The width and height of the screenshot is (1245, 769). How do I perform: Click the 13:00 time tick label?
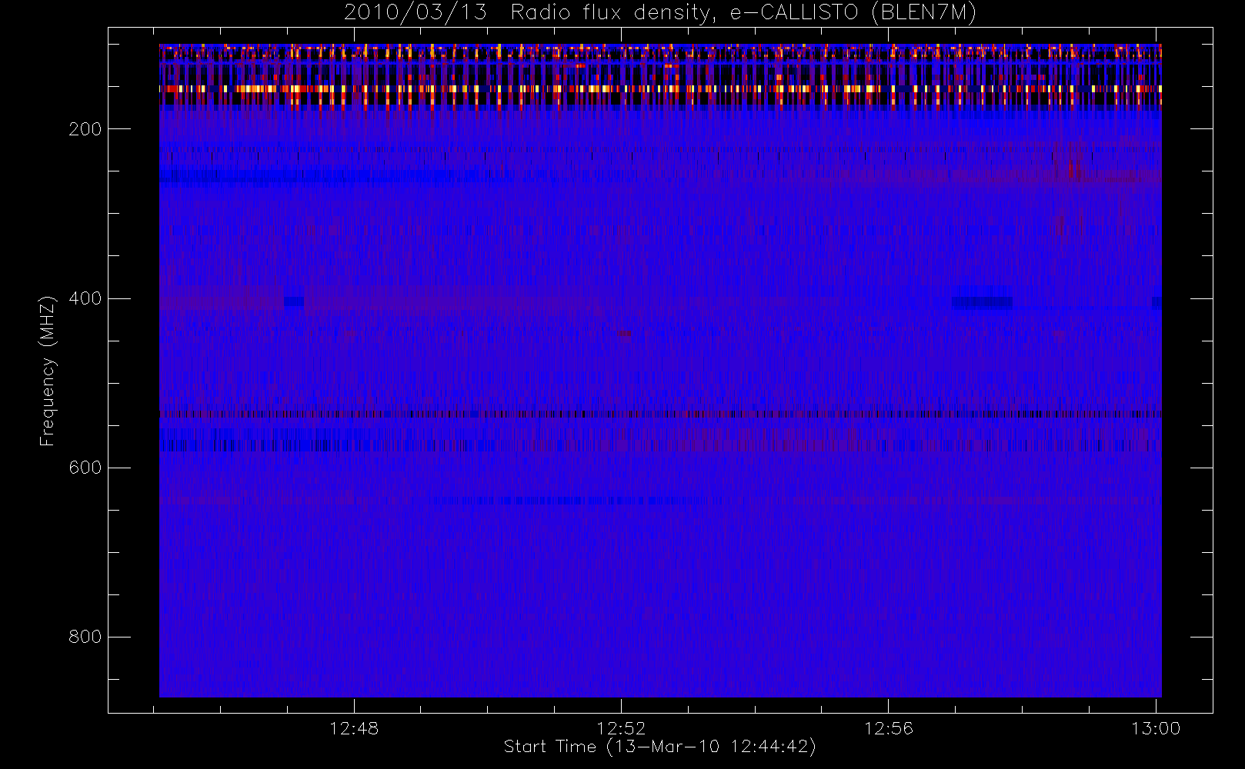[x=1156, y=728]
